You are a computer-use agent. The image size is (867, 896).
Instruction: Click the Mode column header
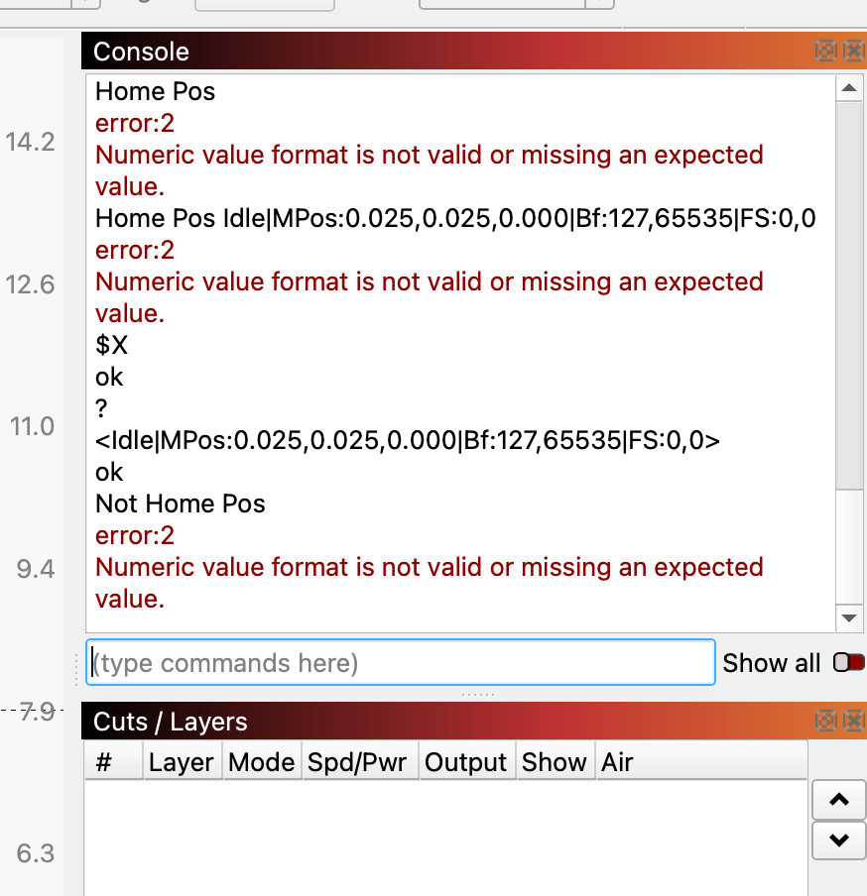261,762
